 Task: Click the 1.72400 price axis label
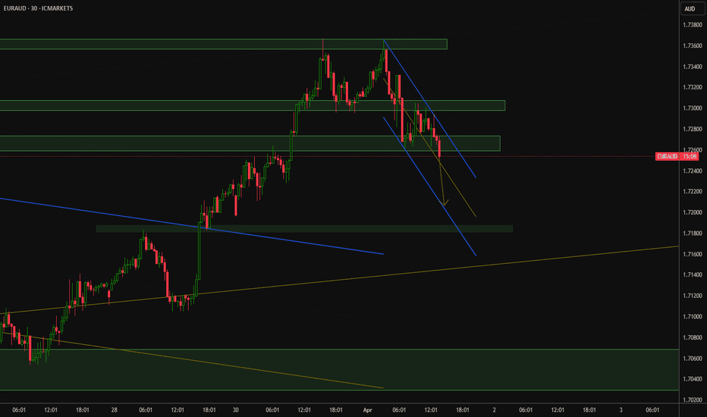pyautogui.click(x=692, y=171)
